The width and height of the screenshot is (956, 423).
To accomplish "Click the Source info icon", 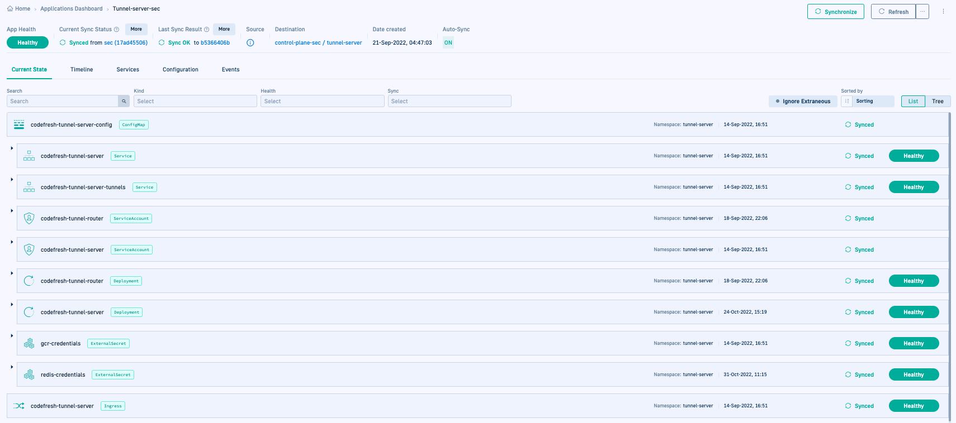I will pos(250,43).
